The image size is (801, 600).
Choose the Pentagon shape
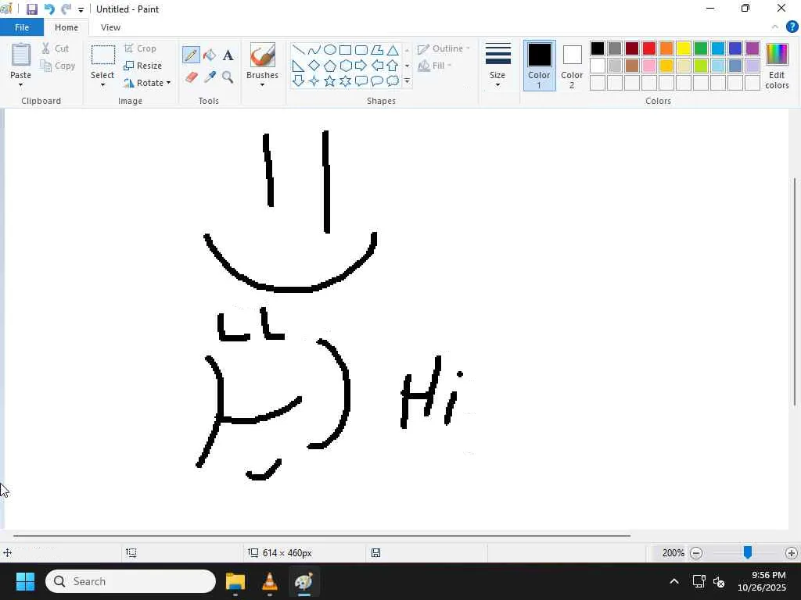coord(330,66)
